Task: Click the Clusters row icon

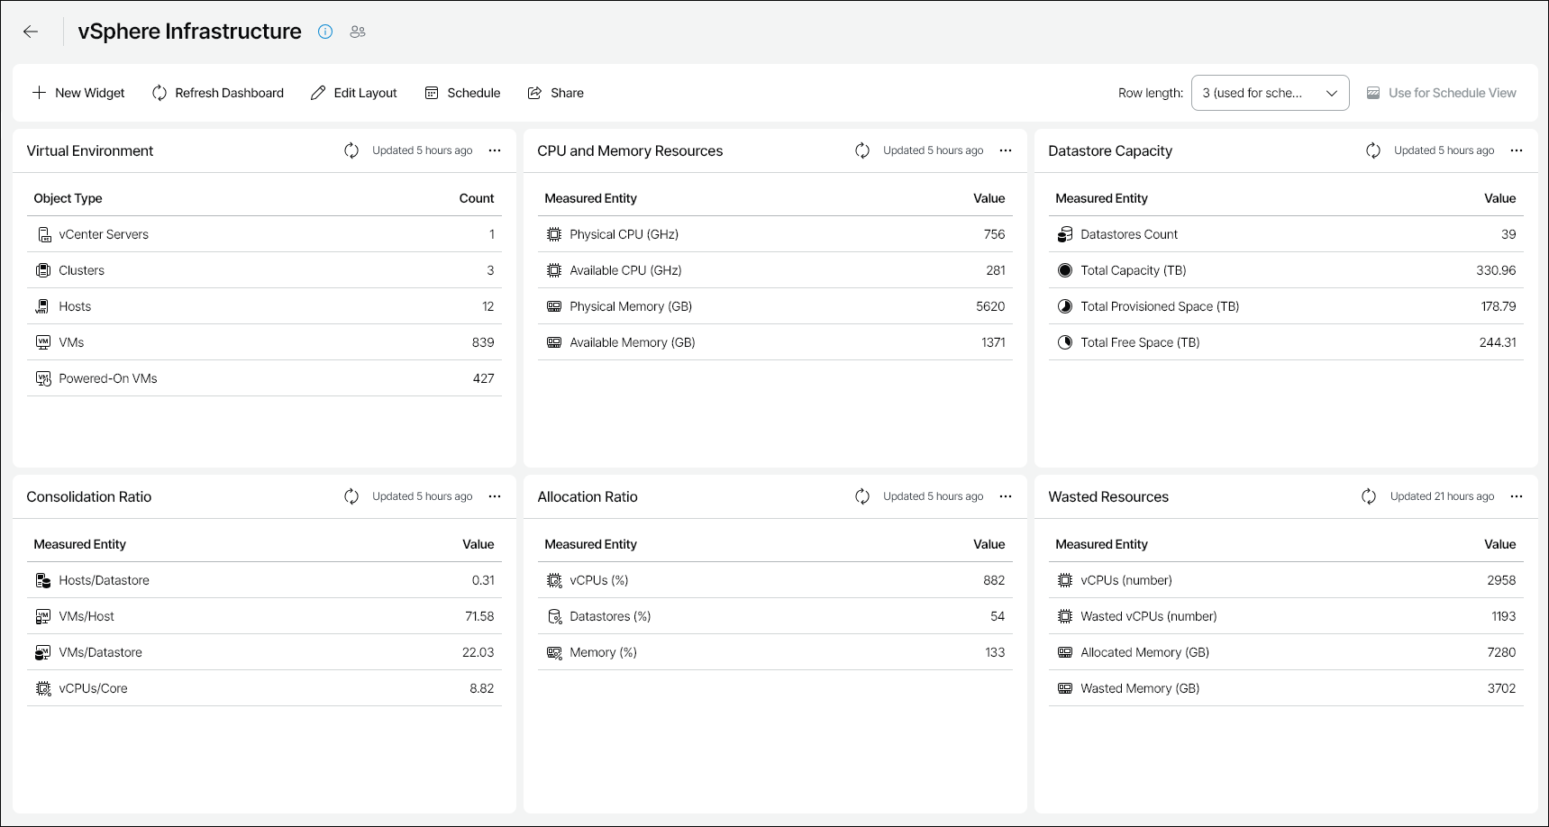Action: (43, 270)
